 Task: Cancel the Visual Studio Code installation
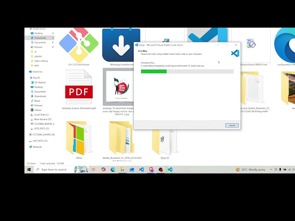(232, 125)
